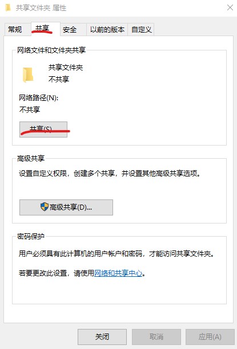This screenshot has width=237, height=349.
Task: Open 高级共享(D)... settings
Action: click(66, 207)
